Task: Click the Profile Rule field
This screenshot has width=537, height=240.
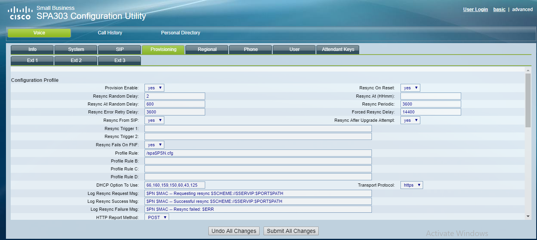Action: tap(258, 153)
